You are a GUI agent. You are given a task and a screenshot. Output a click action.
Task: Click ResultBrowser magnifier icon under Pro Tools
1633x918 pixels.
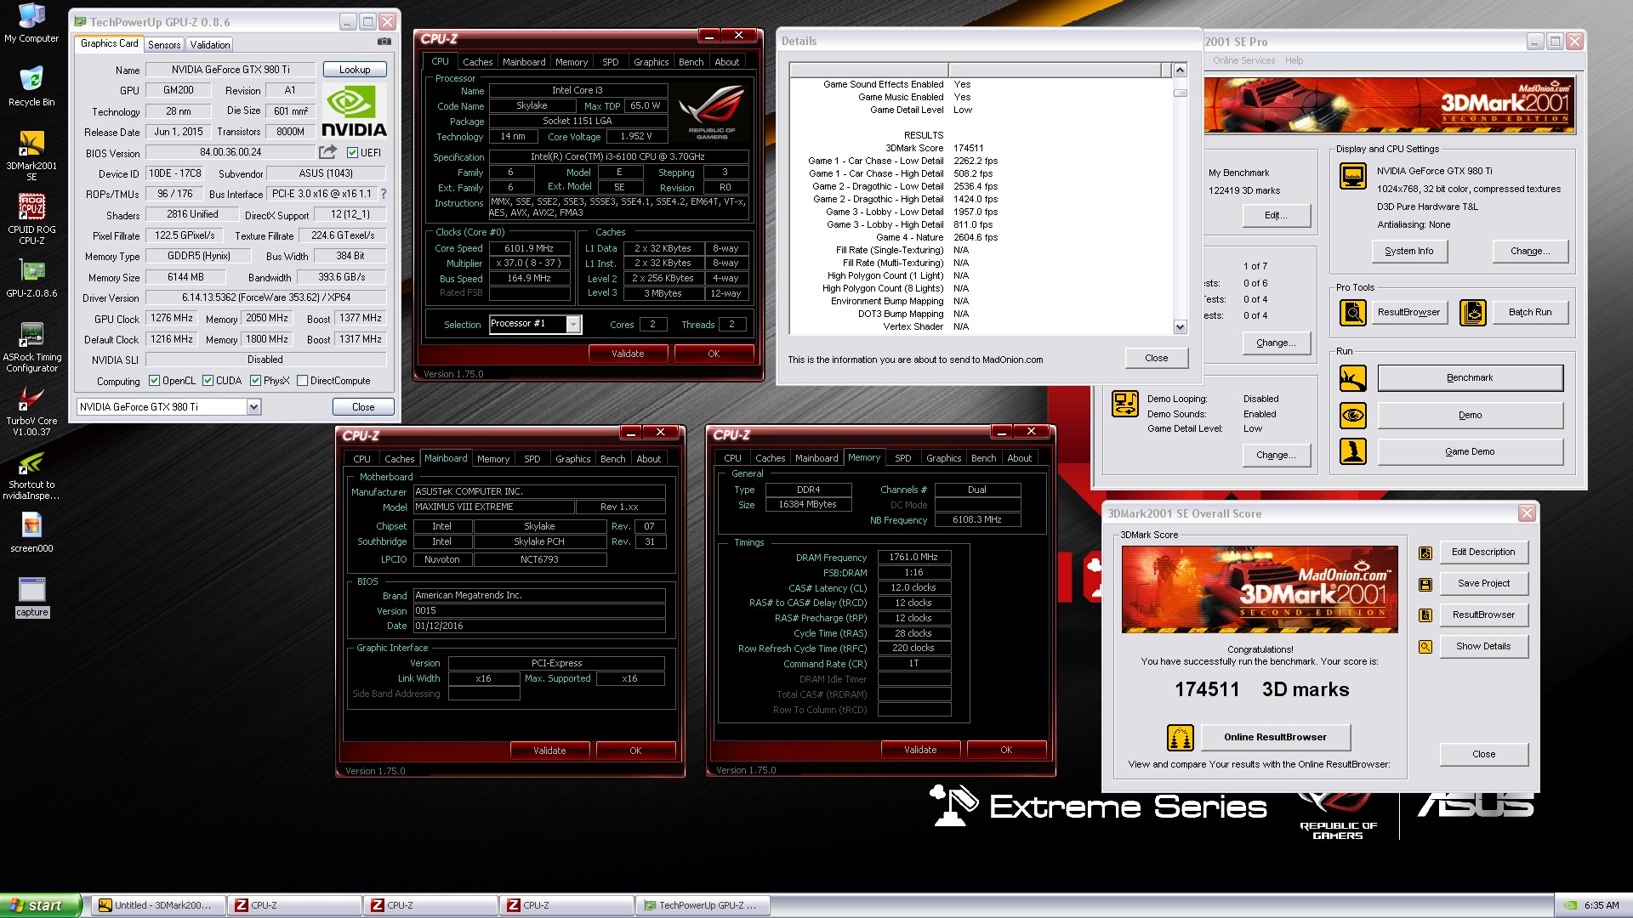pyautogui.click(x=1352, y=313)
